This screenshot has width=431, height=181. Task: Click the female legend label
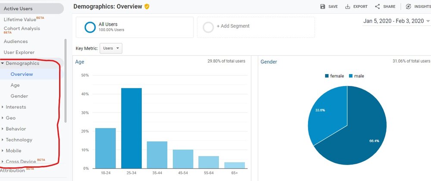pos(337,76)
